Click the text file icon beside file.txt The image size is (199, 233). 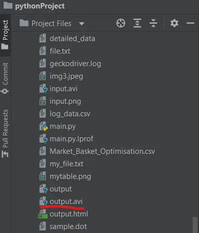tap(43, 51)
